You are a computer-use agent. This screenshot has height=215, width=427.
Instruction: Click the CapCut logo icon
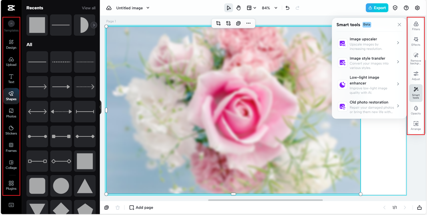tap(11, 8)
